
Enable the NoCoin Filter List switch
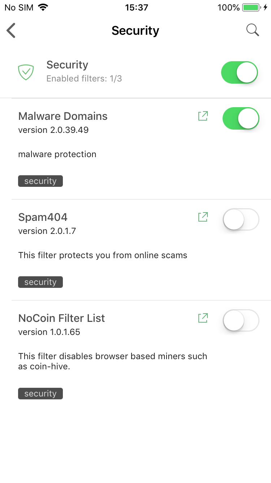(x=241, y=320)
